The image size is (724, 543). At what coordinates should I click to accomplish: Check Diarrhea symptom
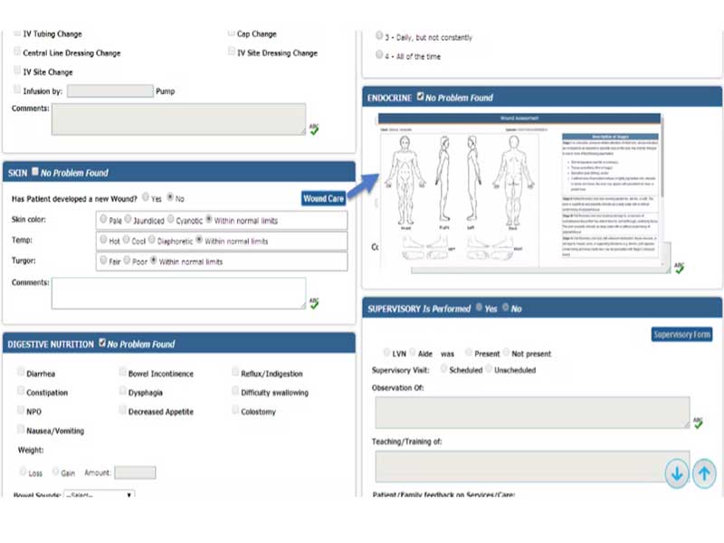pyautogui.click(x=21, y=371)
